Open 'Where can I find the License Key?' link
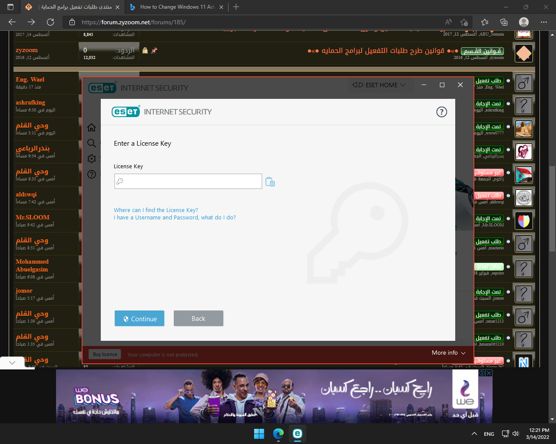The width and height of the screenshot is (556, 444). click(x=156, y=210)
